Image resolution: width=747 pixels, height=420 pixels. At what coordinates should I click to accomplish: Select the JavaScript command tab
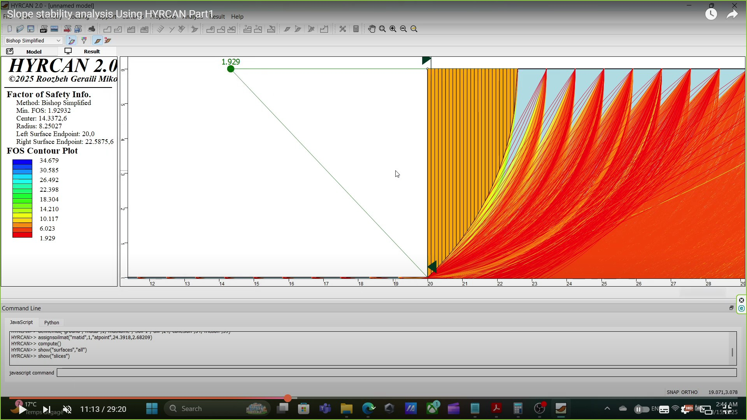[x=21, y=322]
